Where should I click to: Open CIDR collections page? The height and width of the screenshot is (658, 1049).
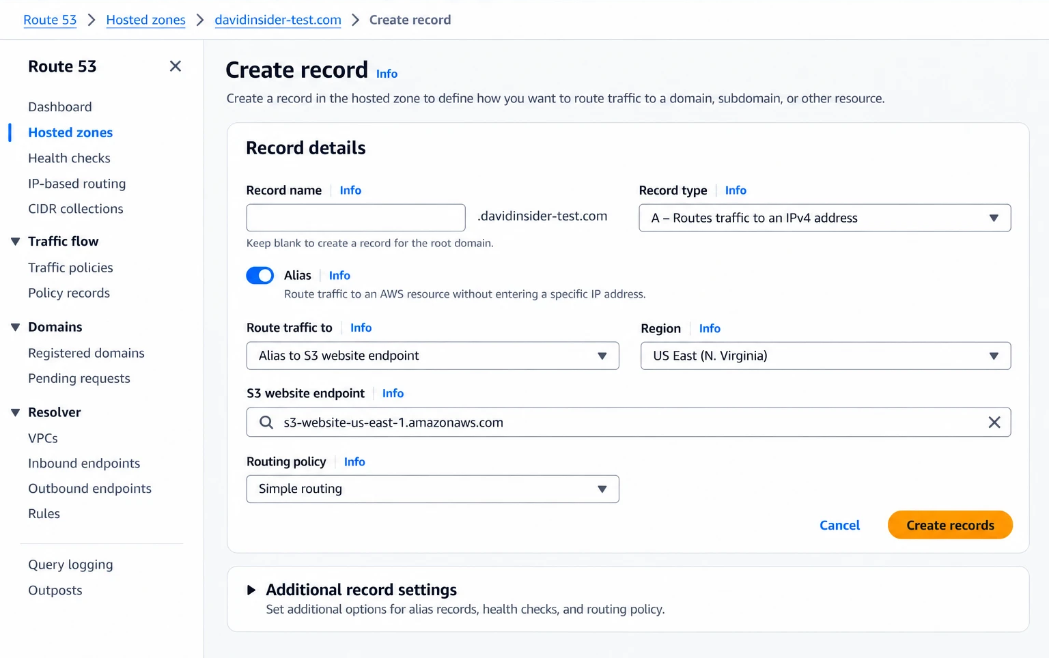click(x=76, y=208)
